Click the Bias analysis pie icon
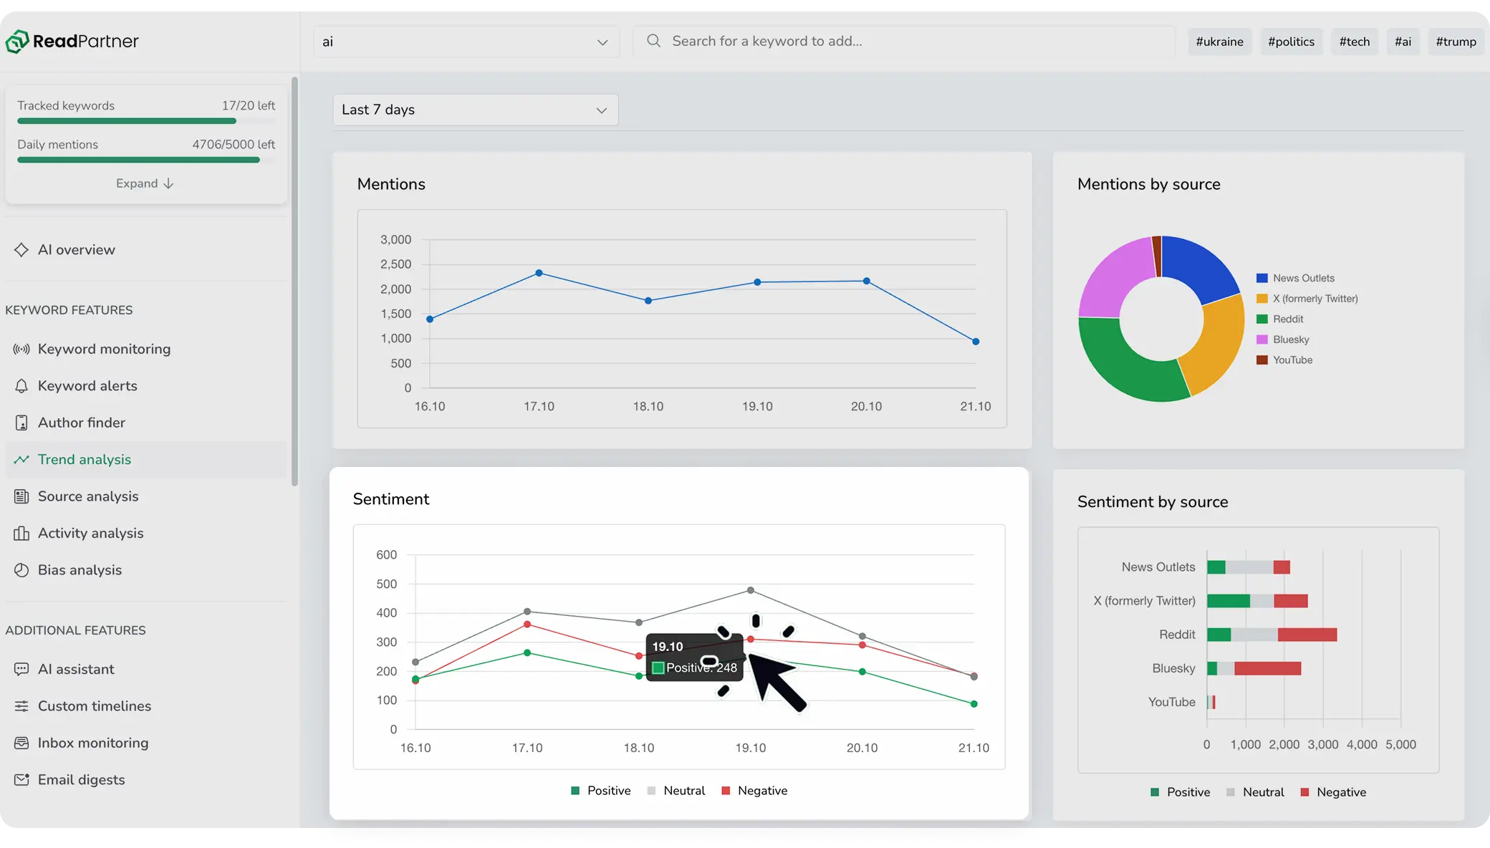 point(21,570)
